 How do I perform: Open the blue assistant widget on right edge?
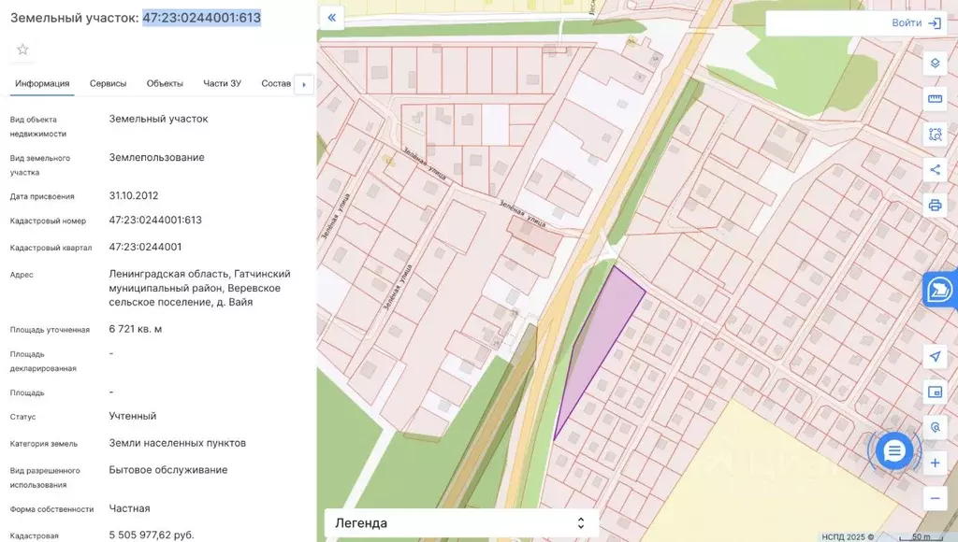[x=941, y=291]
